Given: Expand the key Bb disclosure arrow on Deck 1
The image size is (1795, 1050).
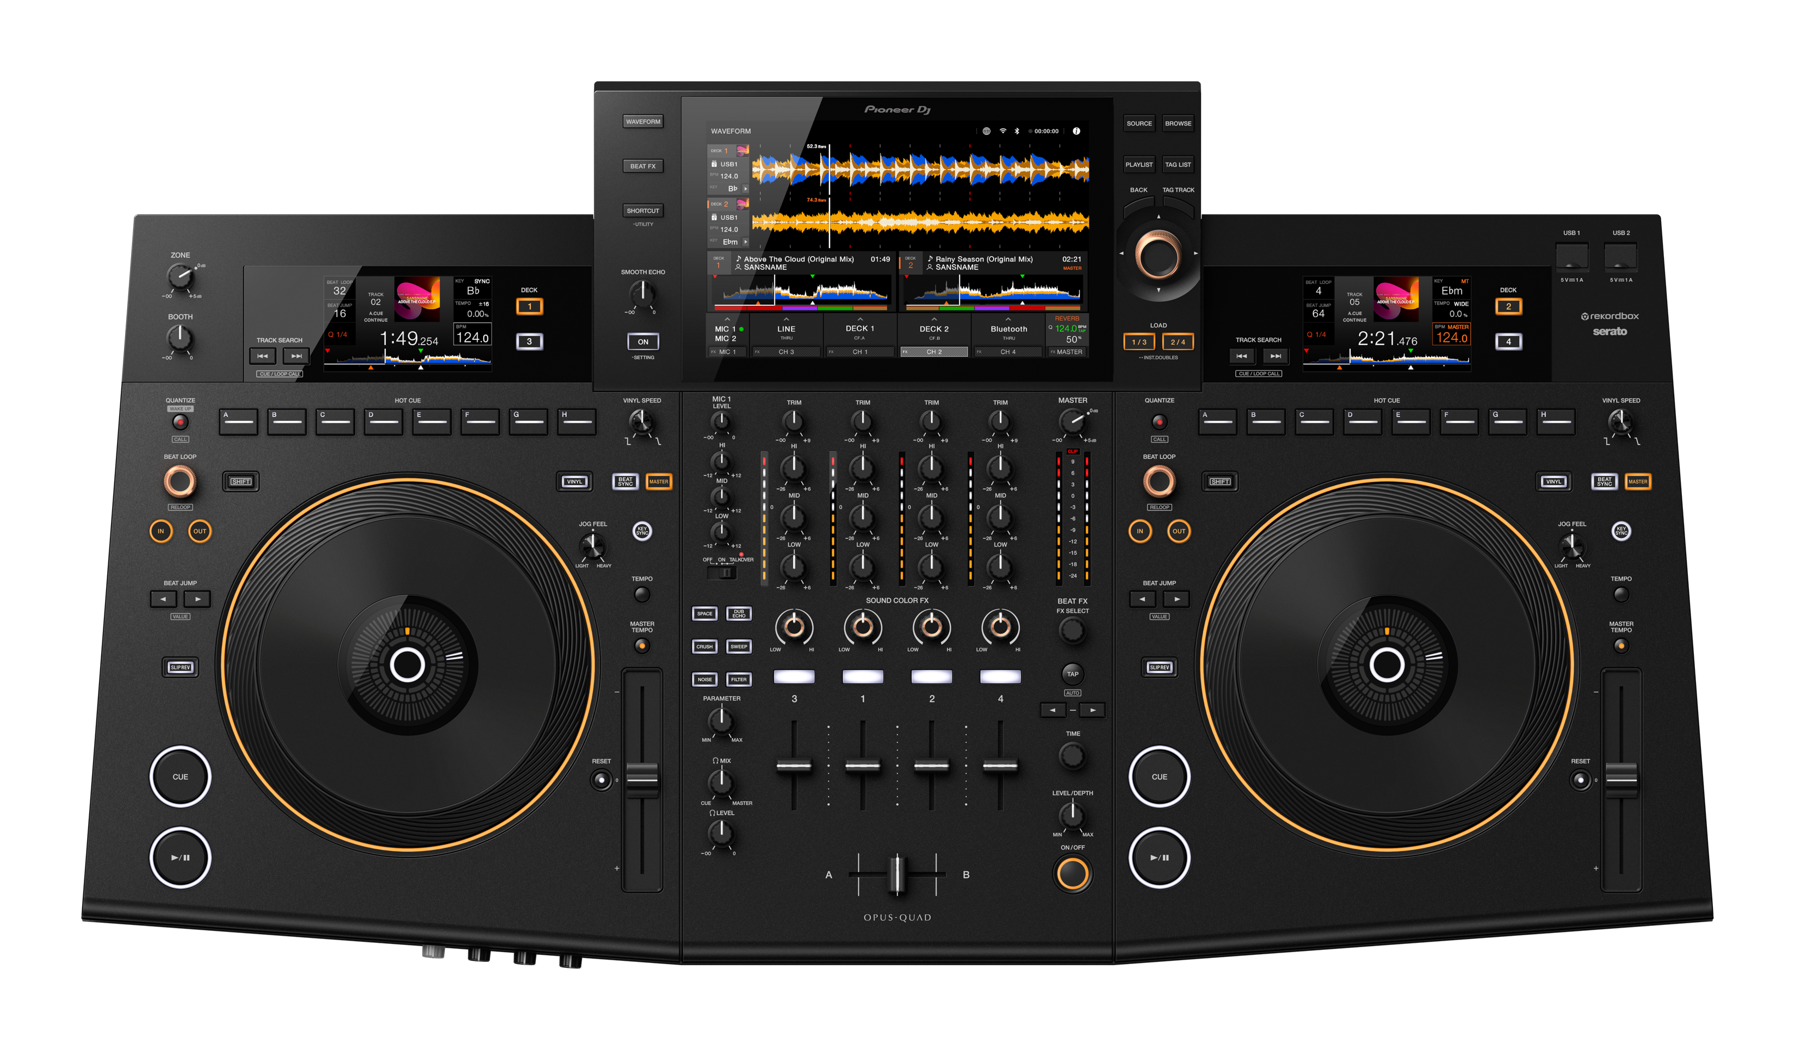Looking at the screenshot, I should point(746,189).
